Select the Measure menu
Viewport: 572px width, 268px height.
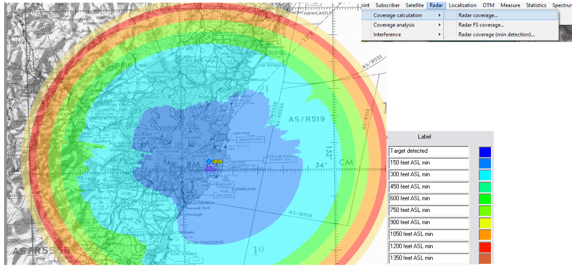[510, 5]
